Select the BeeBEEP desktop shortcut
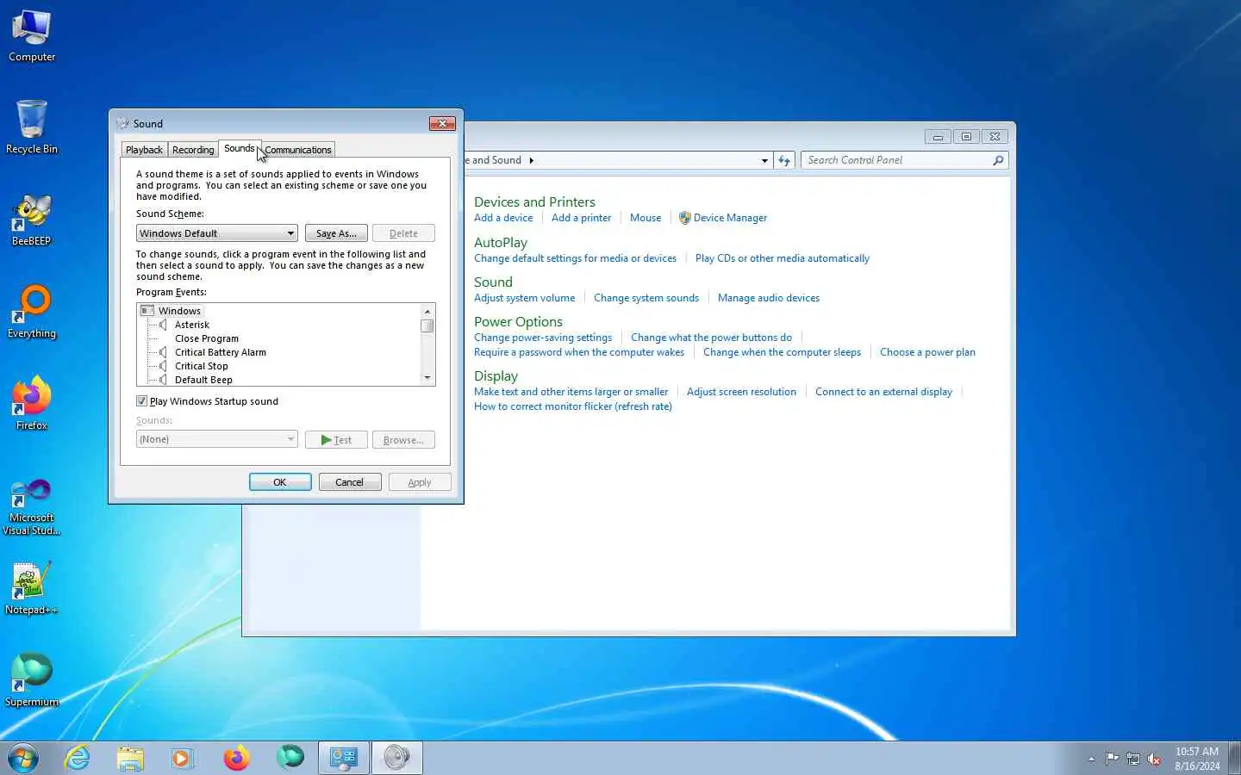Viewport: 1241px width, 775px height. tap(32, 220)
